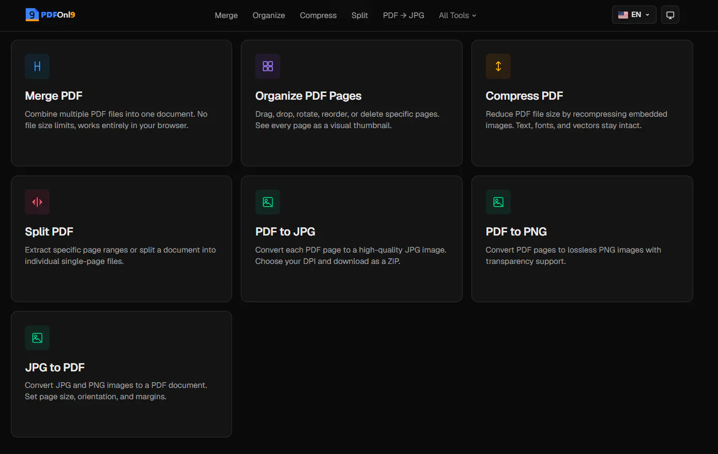This screenshot has width=718, height=454.
Task: Click "Combine multiple PDF files" description text
Action: pos(116,120)
